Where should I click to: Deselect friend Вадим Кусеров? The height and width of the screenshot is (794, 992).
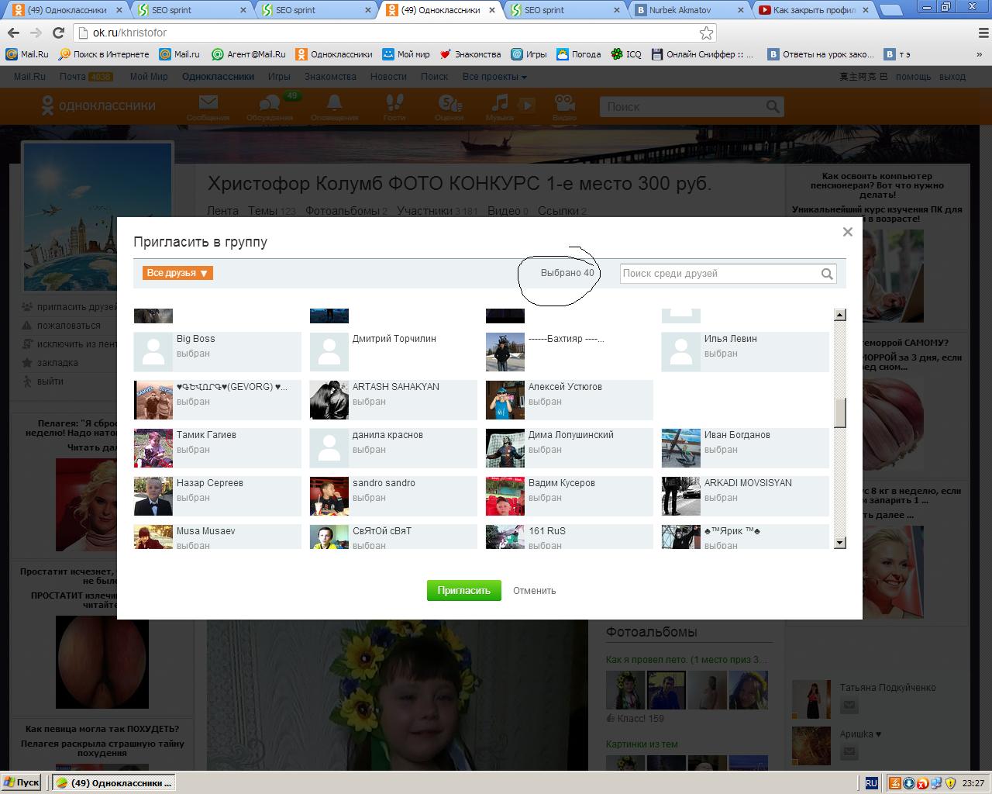click(569, 495)
